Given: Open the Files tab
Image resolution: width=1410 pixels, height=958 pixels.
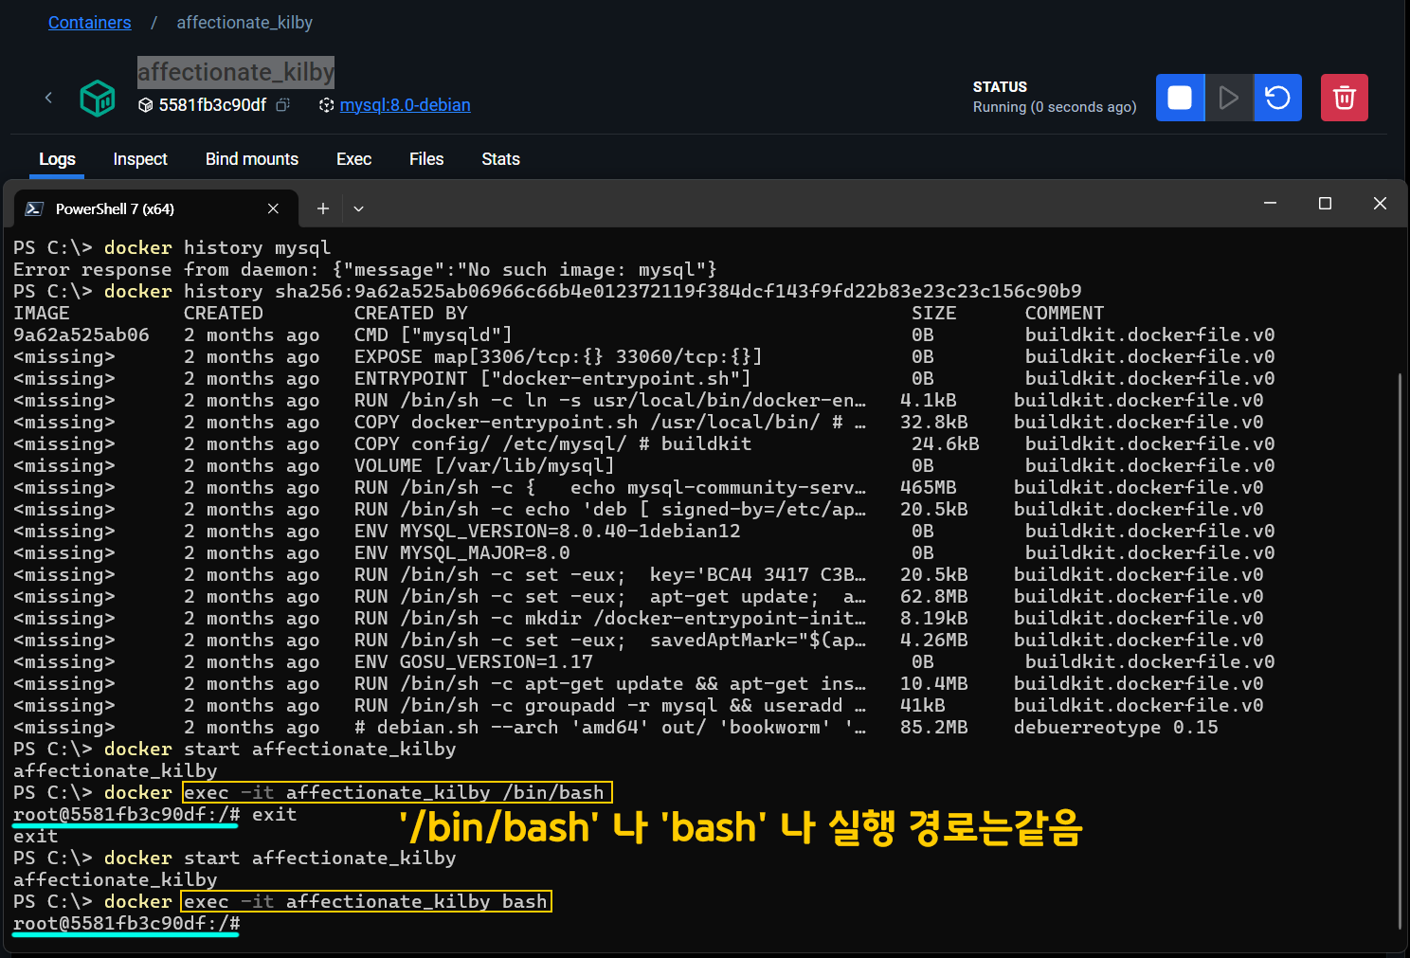Looking at the screenshot, I should point(426,159).
